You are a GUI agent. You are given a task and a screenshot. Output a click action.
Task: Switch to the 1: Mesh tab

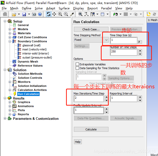pos(152,20)
